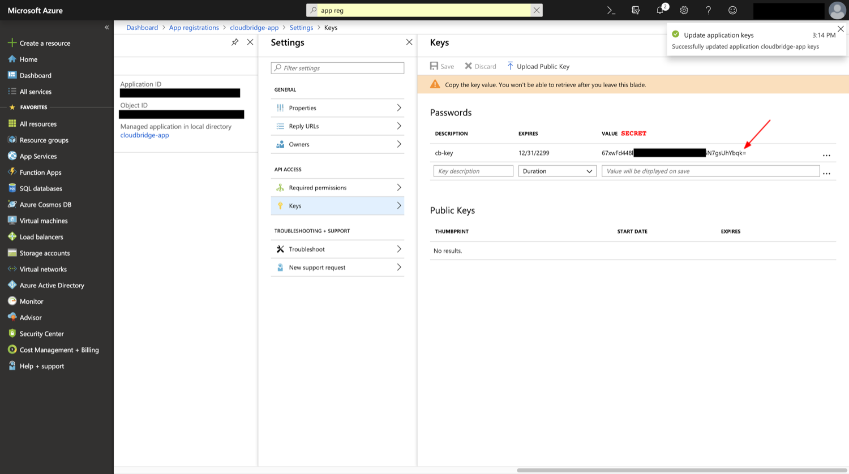Open the notifications bell
Viewport: 849px width, 474px height.
661,10
